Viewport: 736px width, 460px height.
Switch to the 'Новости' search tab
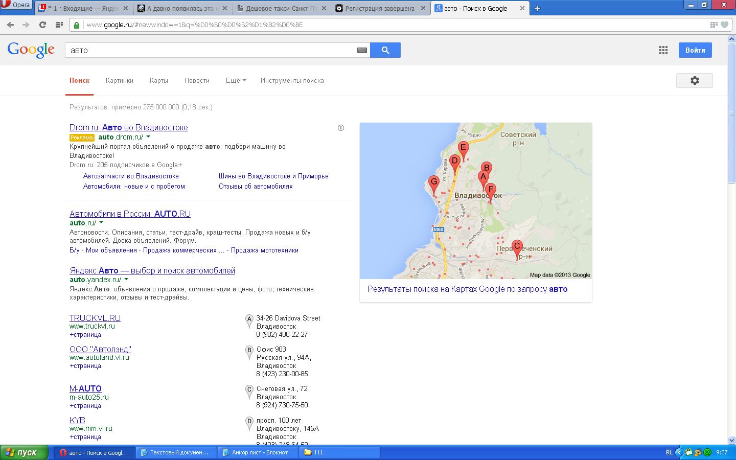pos(197,81)
